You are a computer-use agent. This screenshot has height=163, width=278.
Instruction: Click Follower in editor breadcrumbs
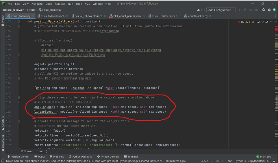click(27, 151)
